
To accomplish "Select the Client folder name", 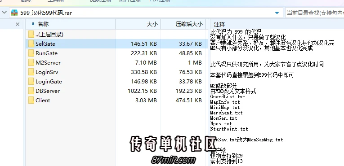I will tap(43, 100).
